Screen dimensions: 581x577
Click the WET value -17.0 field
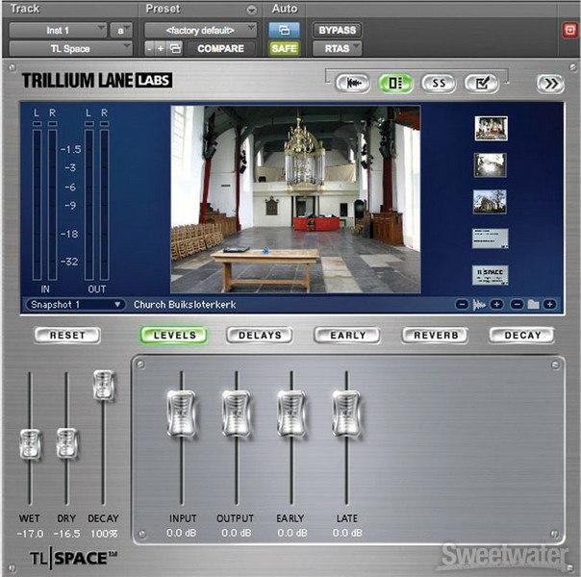pyautogui.click(x=30, y=534)
